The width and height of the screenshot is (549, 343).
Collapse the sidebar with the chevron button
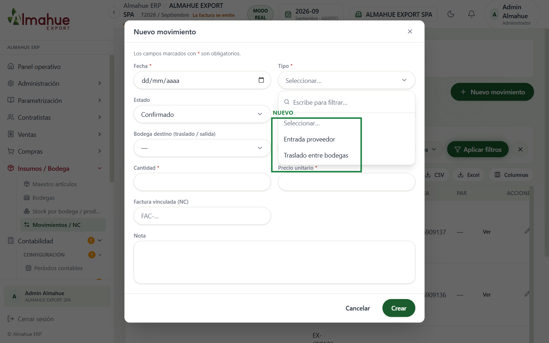pos(114,13)
